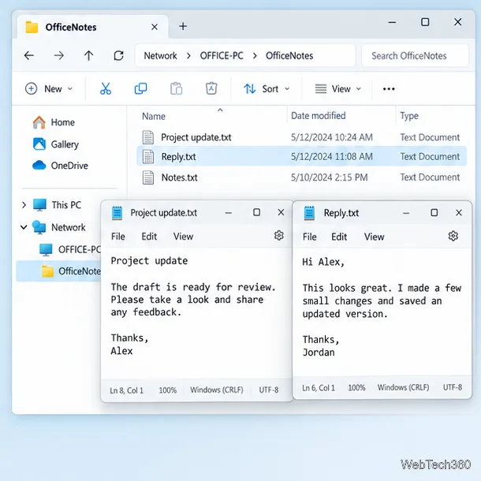The height and width of the screenshot is (481, 481).
Task: Open File menu in Project update.txt Notepad
Action: [118, 237]
